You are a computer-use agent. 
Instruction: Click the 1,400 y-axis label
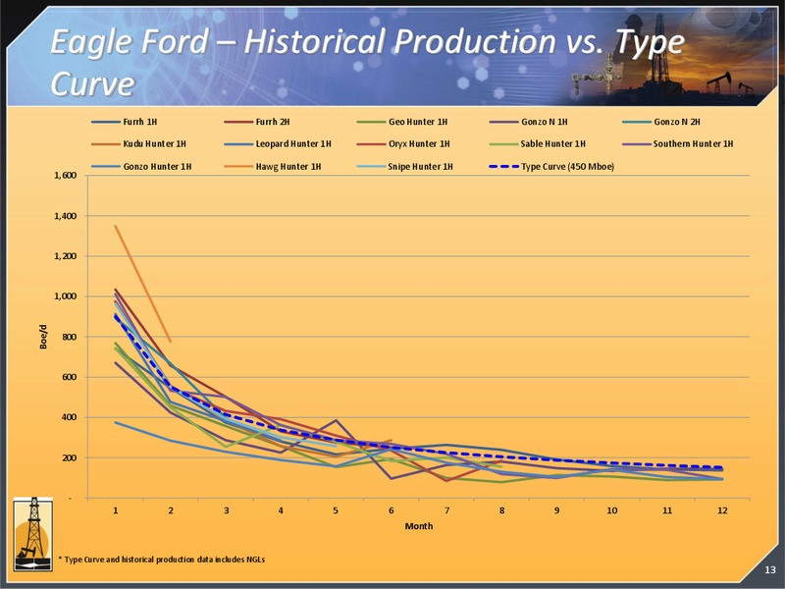(66, 216)
